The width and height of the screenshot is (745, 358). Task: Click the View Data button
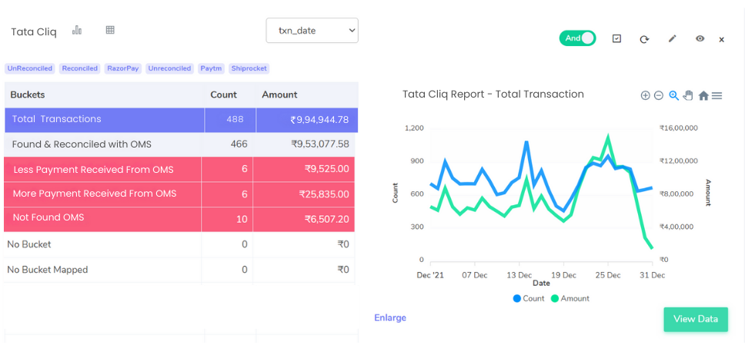click(696, 319)
